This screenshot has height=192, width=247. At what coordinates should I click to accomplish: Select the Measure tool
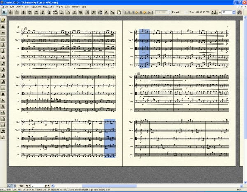(x=36, y=12)
